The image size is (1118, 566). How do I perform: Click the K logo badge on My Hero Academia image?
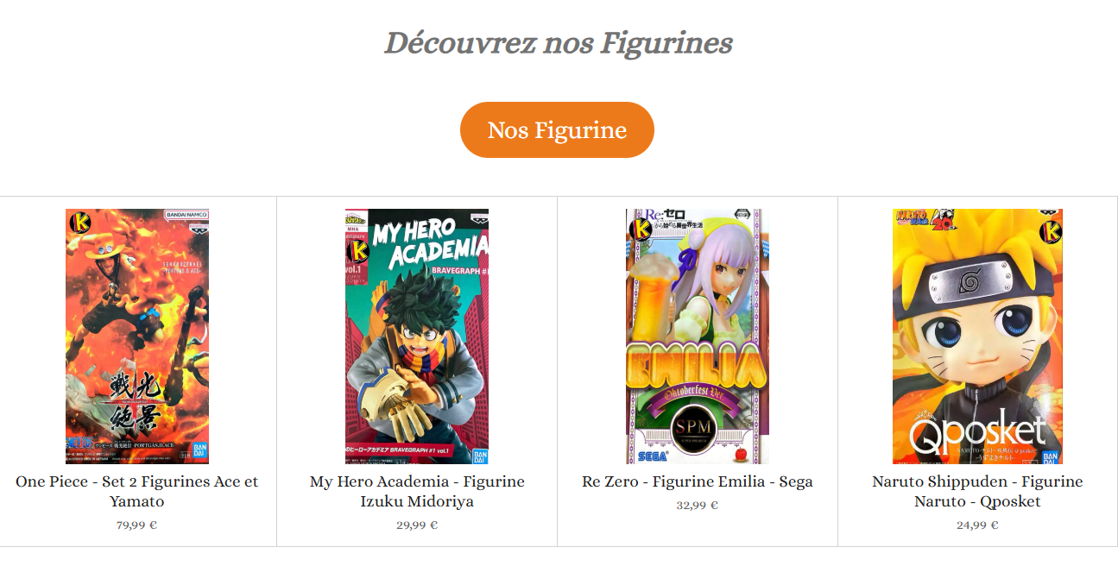[358, 251]
